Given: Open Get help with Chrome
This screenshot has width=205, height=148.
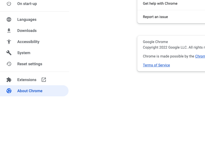Looking at the screenshot, I should (x=171, y=4).
